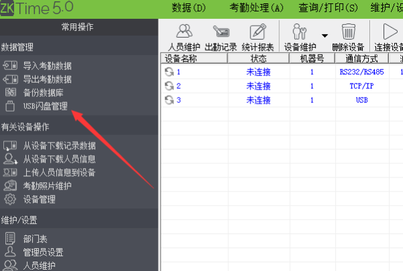This screenshot has height=271, width=403.
Task: Sort by the 状态 column header
Action: pyautogui.click(x=259, y=59)
